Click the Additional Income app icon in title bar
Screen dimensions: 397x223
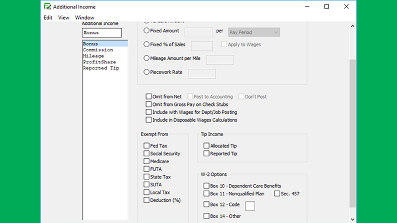coord(47,7)
